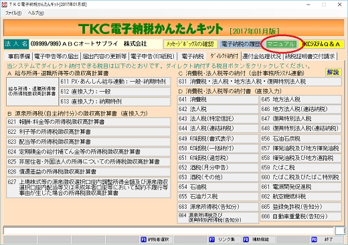Switch to the 事前準備 tab
The width and height of the screenshot is (348, 245).
pos(19,56)
